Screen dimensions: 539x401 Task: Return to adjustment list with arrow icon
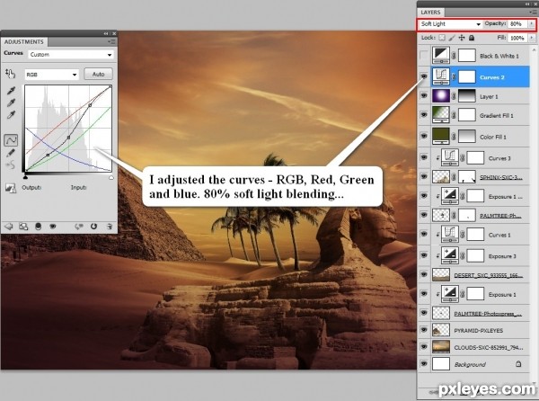pos(8,227)
